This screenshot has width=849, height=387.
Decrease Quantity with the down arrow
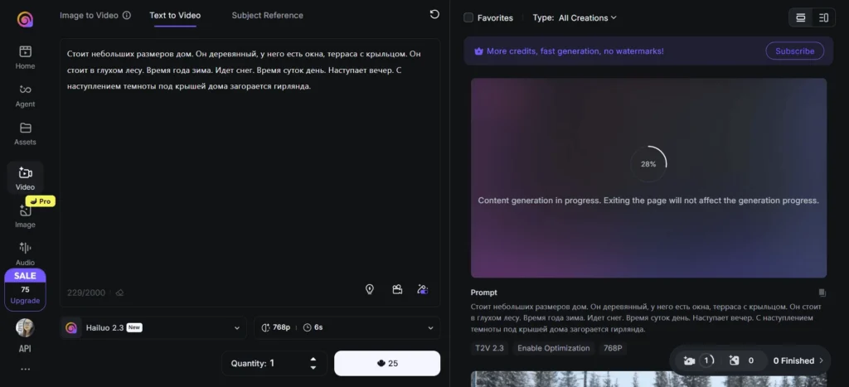click(x=313, y=367)
